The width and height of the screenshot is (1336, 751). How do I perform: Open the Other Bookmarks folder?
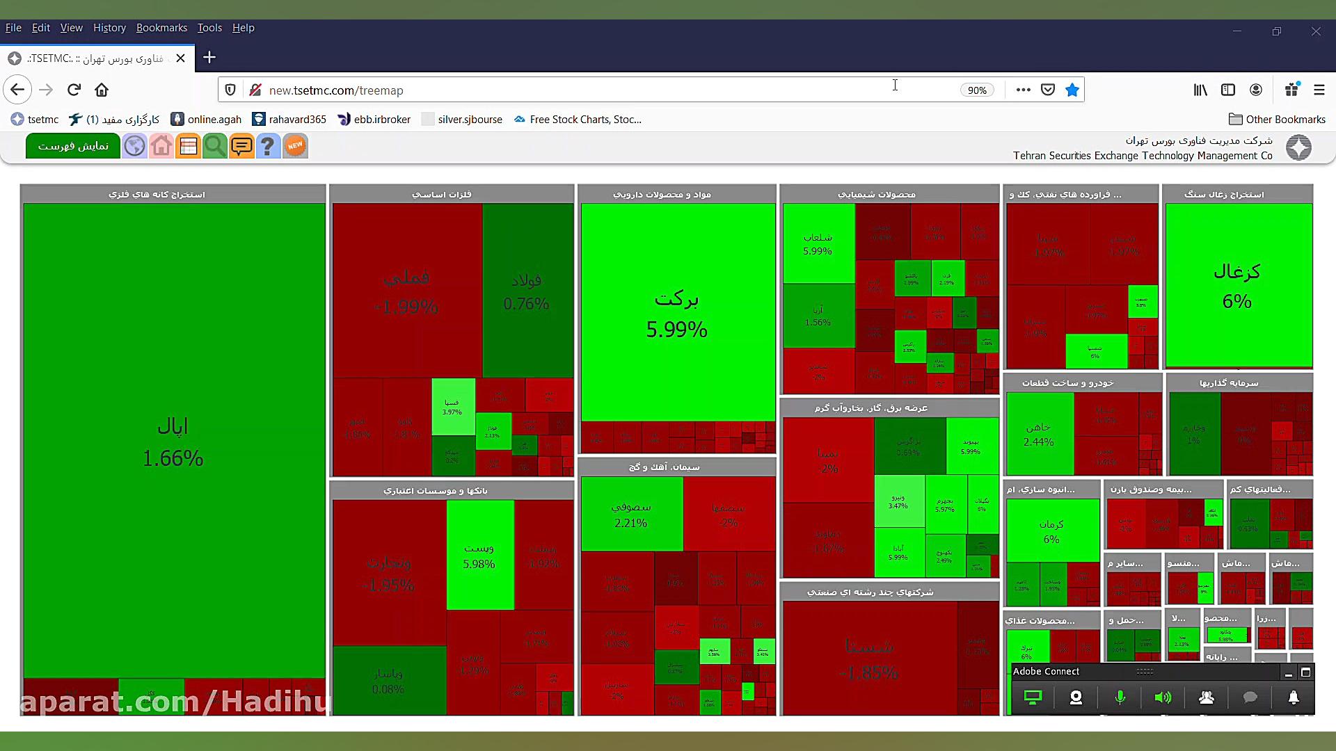coord(1277,120)
